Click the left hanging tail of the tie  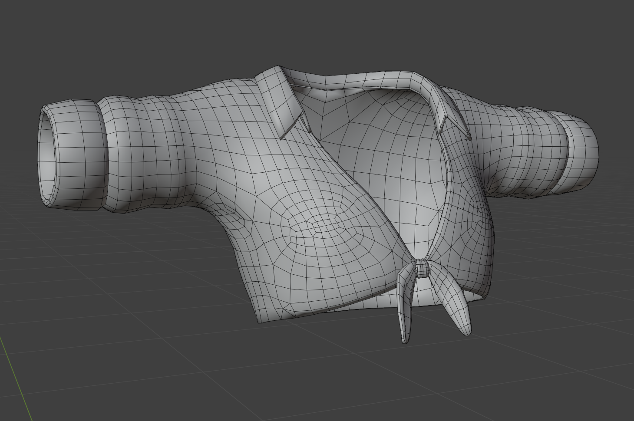coord(406,303)
